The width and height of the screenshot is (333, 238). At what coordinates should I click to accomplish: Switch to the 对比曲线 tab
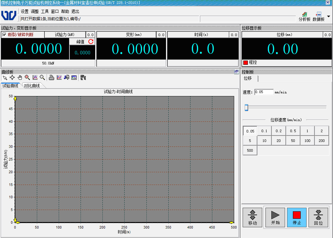(x=32, y=86)
